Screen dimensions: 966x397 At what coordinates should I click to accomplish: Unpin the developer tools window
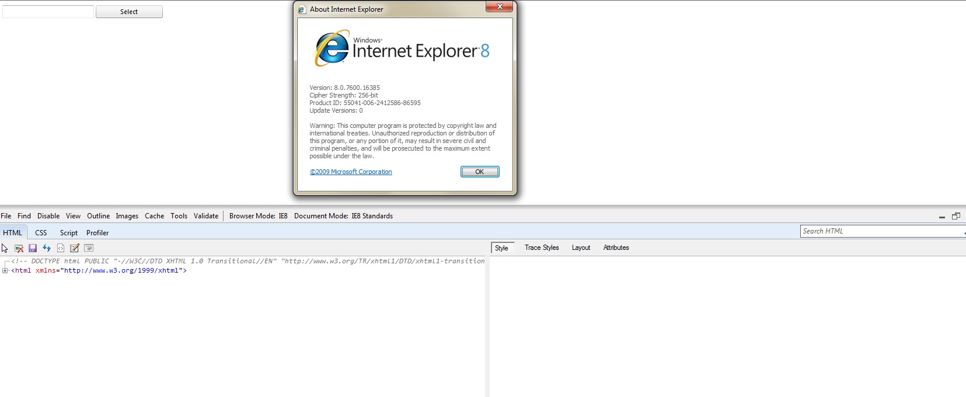click(x=956, y=216)
